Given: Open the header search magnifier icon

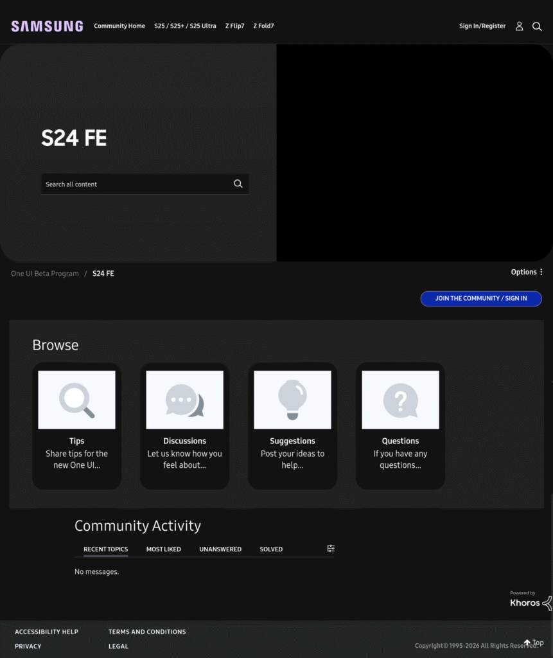Looking at the screenshot, I should click(537, 26).
